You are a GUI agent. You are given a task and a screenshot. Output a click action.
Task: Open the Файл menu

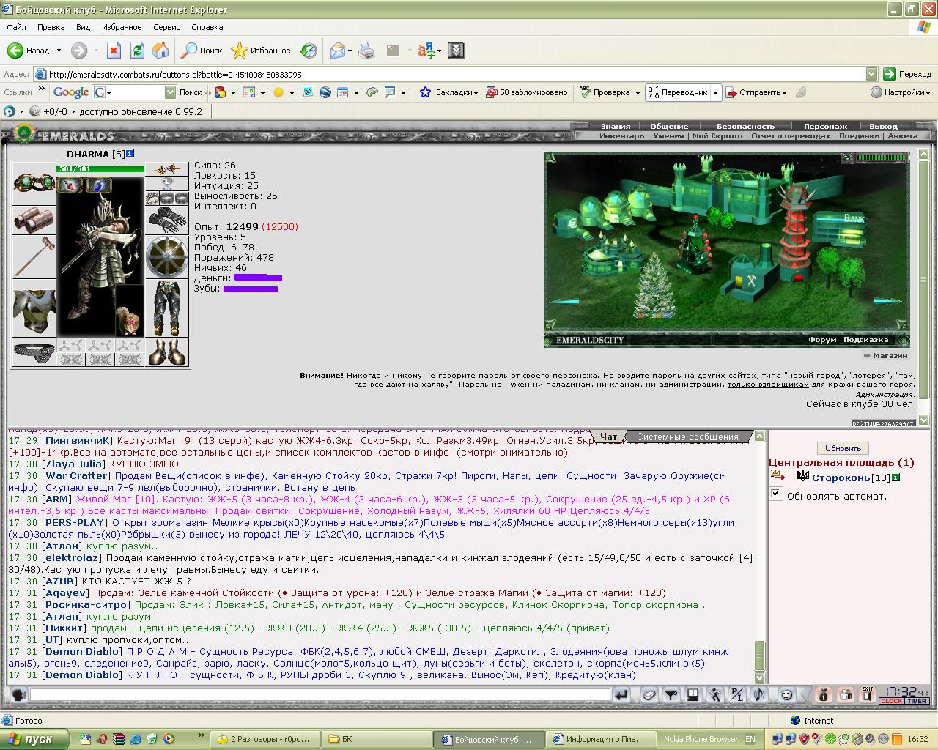[x=16, y=27]
